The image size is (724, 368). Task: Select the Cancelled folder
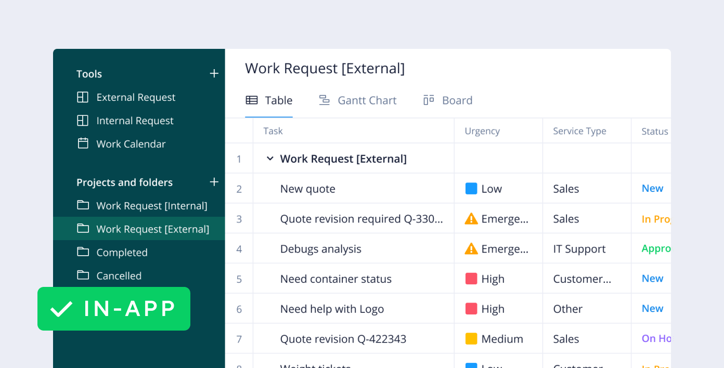pos(119,275)
